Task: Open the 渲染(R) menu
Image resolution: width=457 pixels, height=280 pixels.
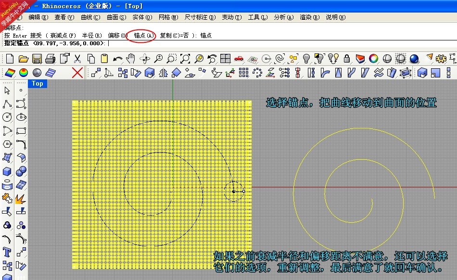Action: point(309,17)
